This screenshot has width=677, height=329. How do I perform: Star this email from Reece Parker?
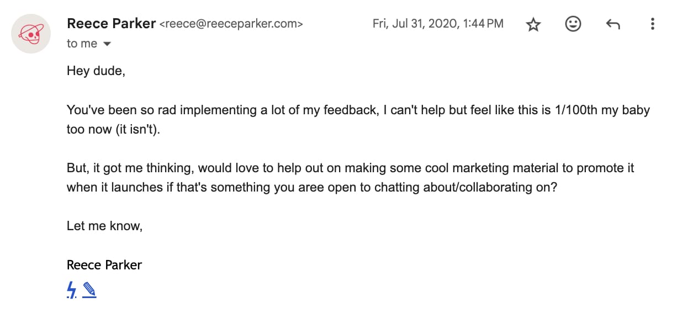(x=533, y=24)
